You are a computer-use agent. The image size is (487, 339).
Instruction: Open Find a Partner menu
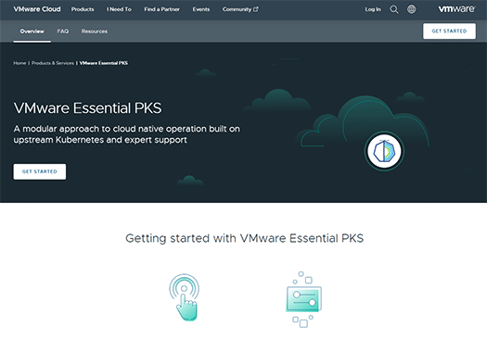tap(161, 9)
